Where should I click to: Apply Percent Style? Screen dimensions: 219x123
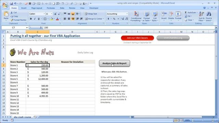pyautogui.click(x=114, y=19)
